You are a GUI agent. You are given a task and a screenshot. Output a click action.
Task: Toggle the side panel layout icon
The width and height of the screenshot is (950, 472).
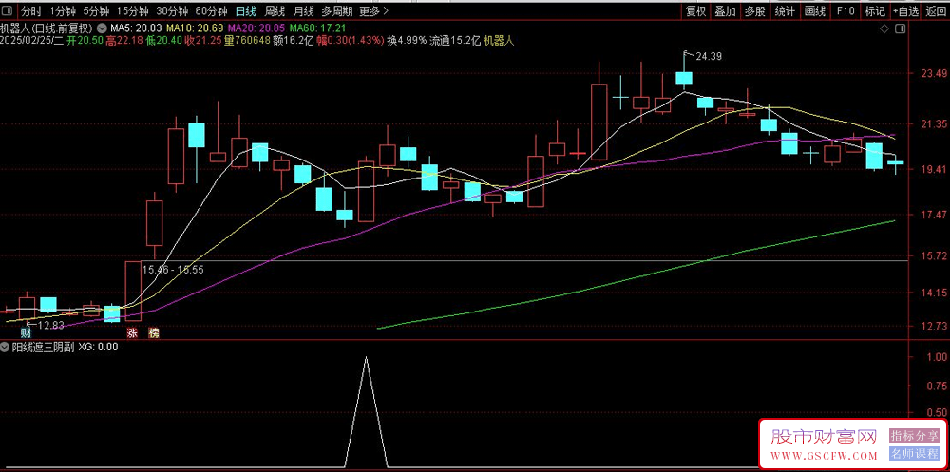click(899, 29)
